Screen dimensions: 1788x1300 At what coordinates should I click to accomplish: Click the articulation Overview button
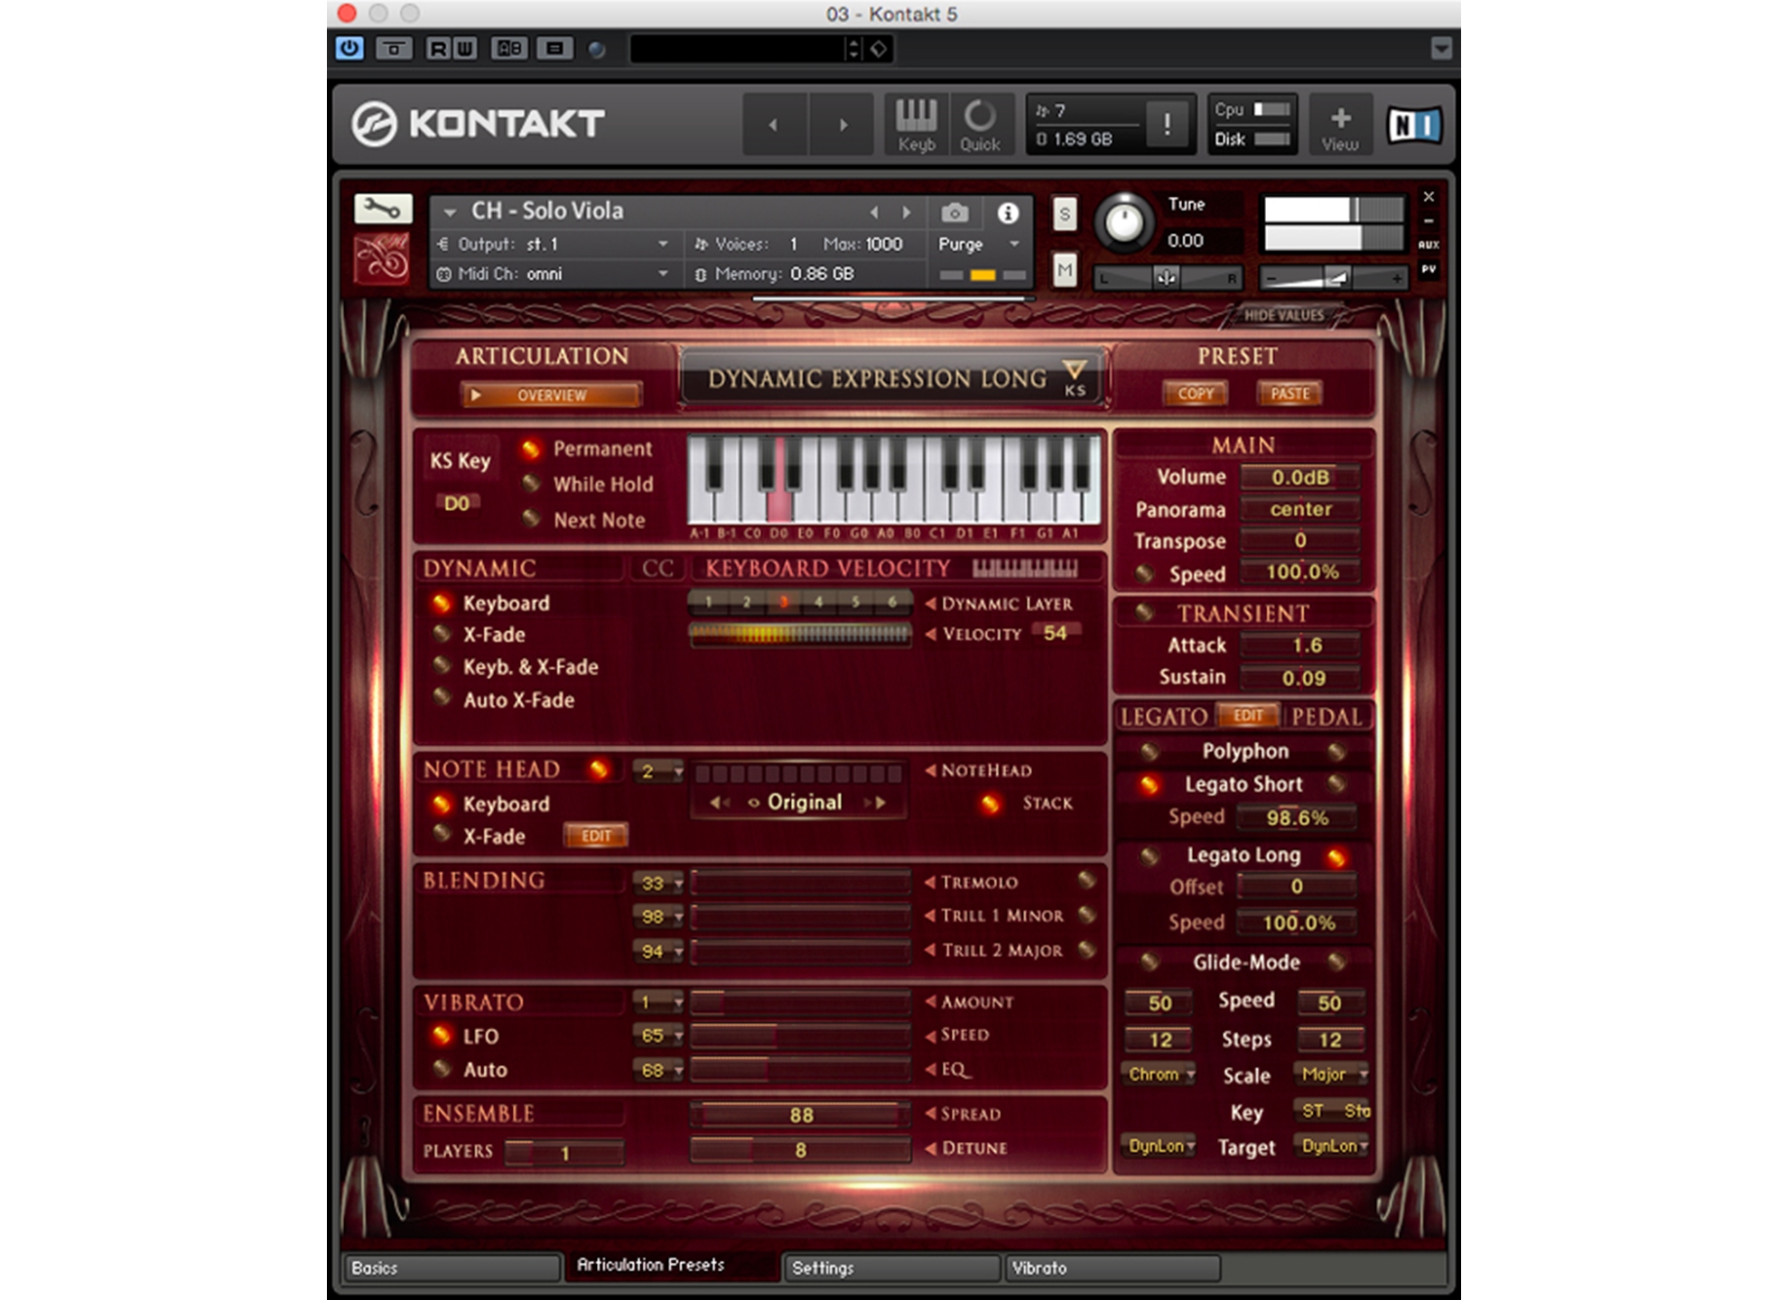(x=551, y=395)
